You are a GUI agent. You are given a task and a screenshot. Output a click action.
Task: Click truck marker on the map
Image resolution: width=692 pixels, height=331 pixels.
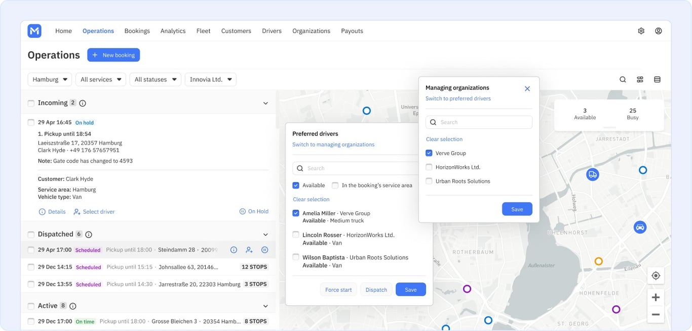(592, 174)
